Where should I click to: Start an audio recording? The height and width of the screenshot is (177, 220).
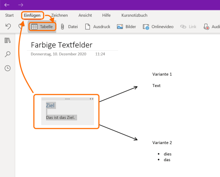[x=211, y=27]
